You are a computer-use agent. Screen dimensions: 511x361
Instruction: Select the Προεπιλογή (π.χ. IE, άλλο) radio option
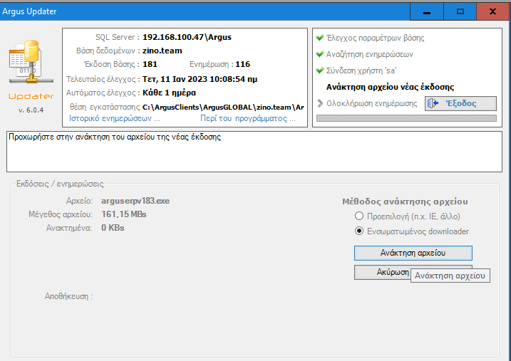coord(359,216)
